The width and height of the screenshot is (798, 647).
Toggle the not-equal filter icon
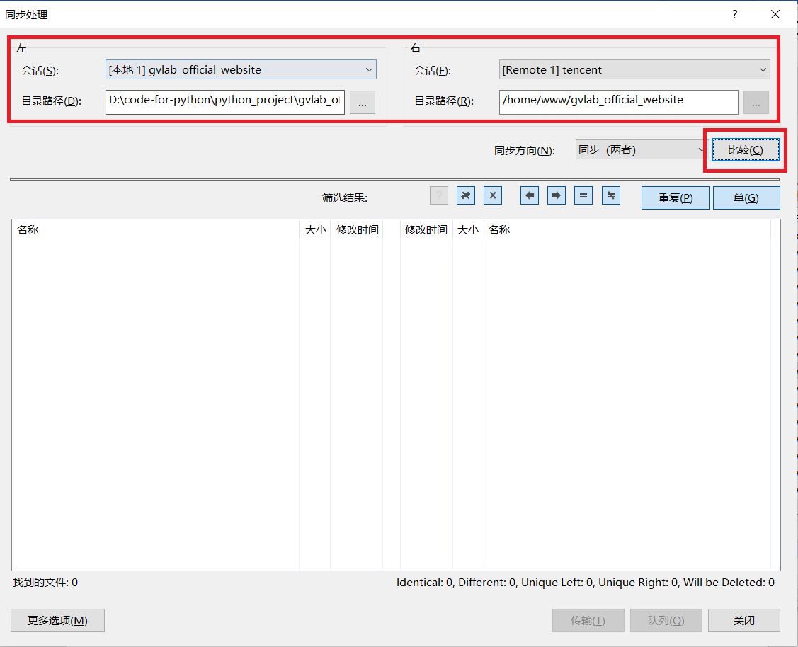pyautogui.click(x=610, y=195)
